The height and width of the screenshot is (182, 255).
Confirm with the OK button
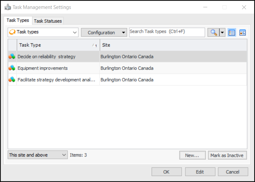coord(166,172)
